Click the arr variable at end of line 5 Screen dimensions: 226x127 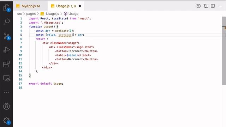click(80, 35)
